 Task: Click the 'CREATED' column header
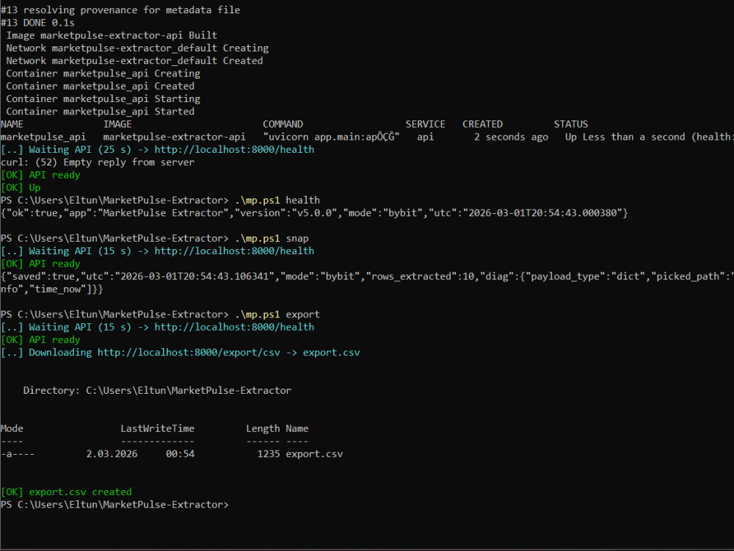(x=483, y=124)
